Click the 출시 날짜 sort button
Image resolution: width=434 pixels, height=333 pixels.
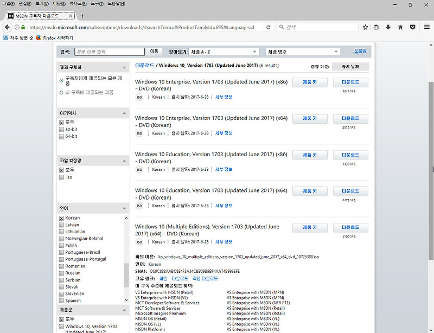pos(350,67)
